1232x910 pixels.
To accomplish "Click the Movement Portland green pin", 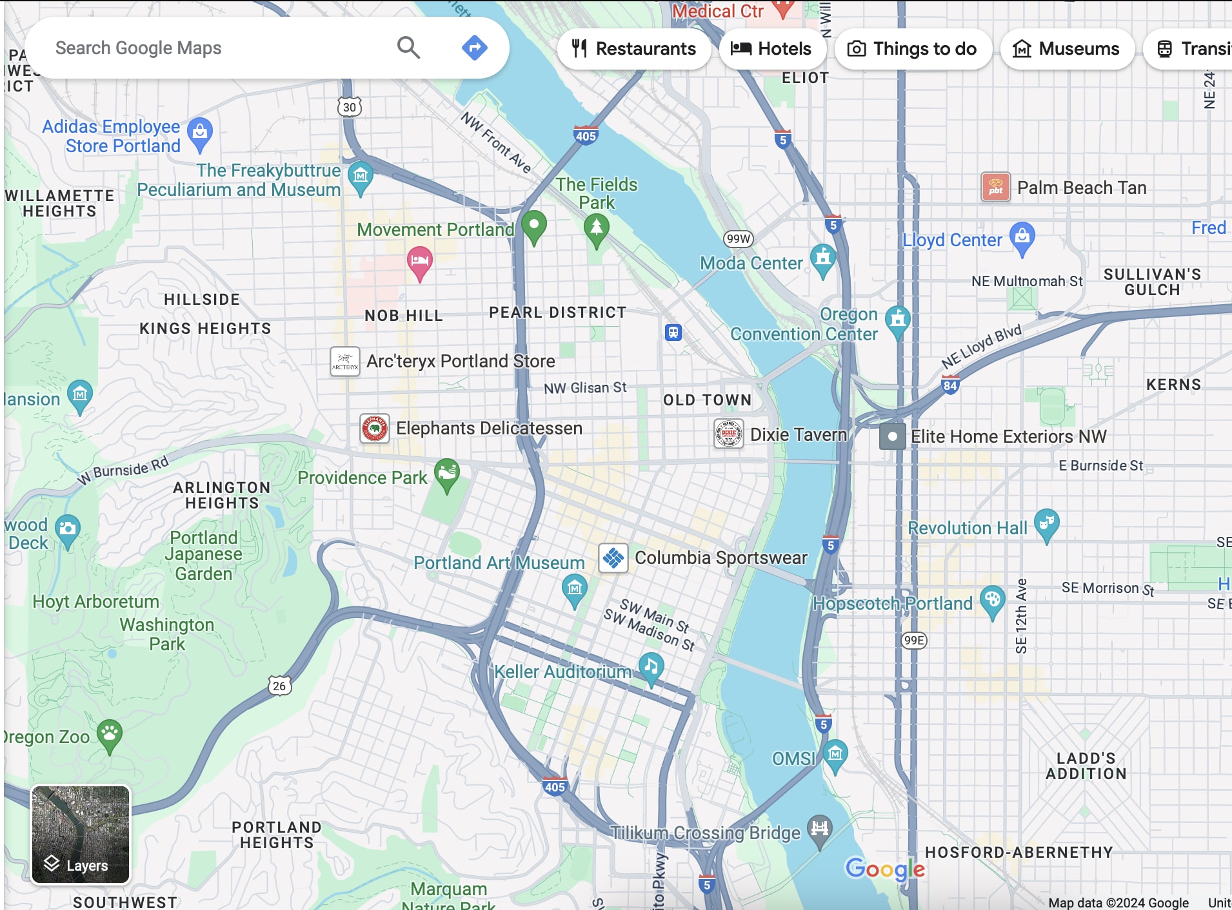I will click(x=533, y=227).
